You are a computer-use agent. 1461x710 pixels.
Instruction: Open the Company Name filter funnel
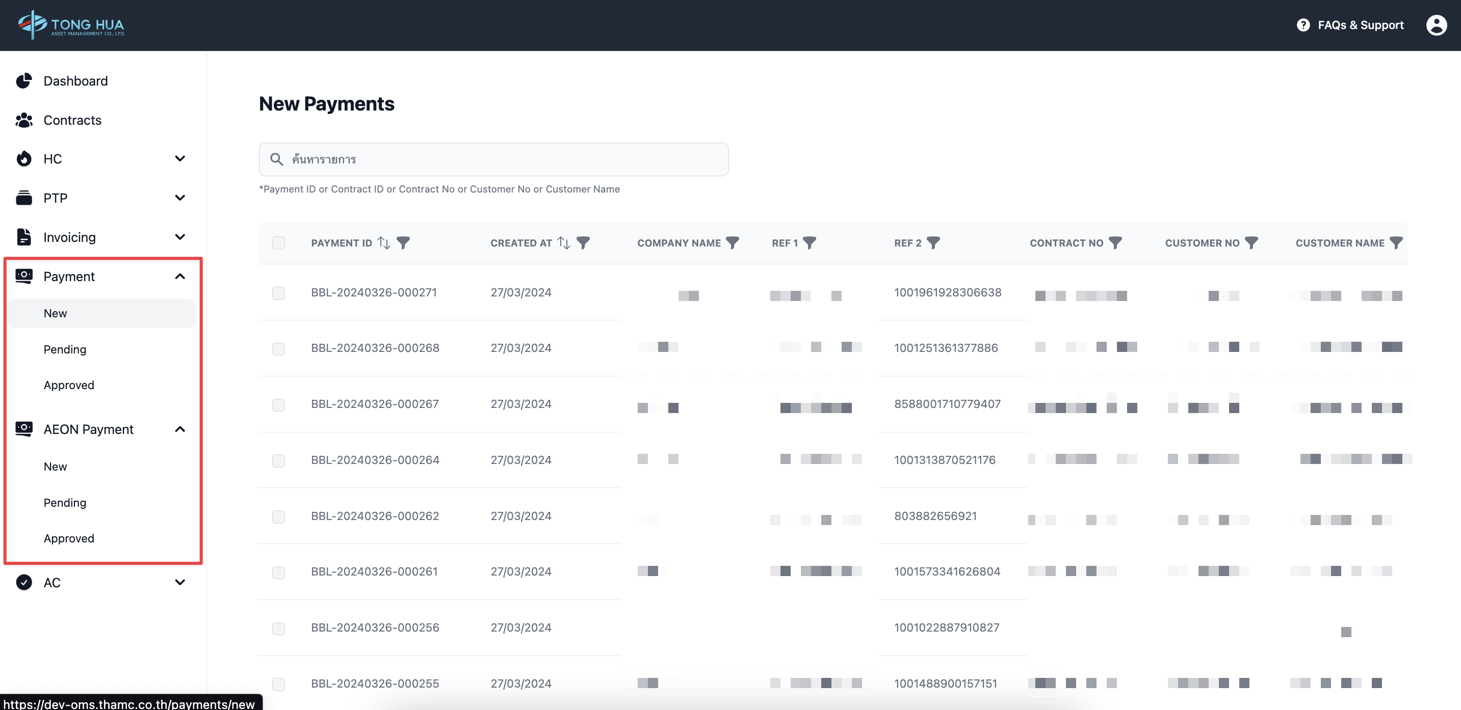(732, 243)
